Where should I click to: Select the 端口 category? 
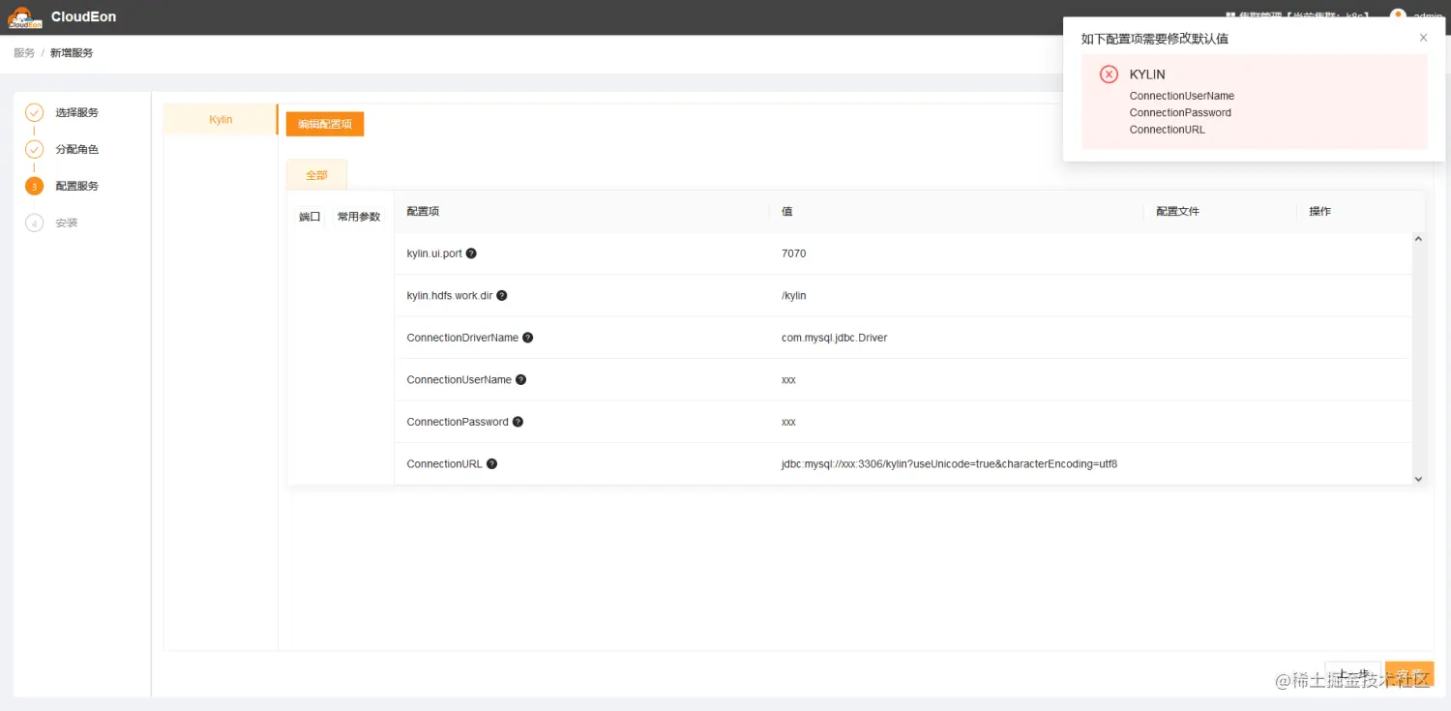tap(310, 217)
